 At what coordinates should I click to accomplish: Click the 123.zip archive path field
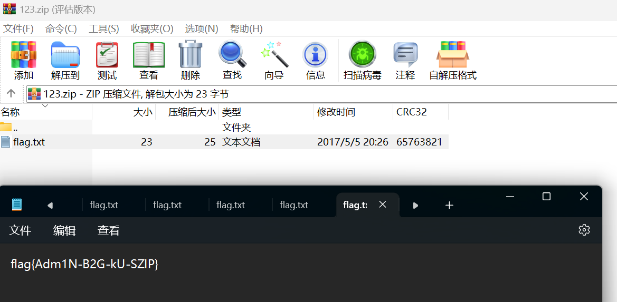click(322, 94)
